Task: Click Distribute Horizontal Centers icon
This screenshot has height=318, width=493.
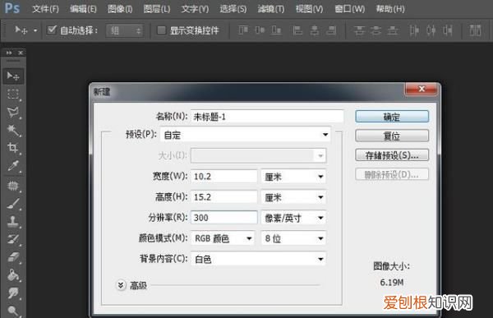Action: (431, 30)
